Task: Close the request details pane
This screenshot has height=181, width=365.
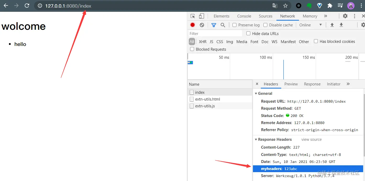Action: tap(257, 84)
